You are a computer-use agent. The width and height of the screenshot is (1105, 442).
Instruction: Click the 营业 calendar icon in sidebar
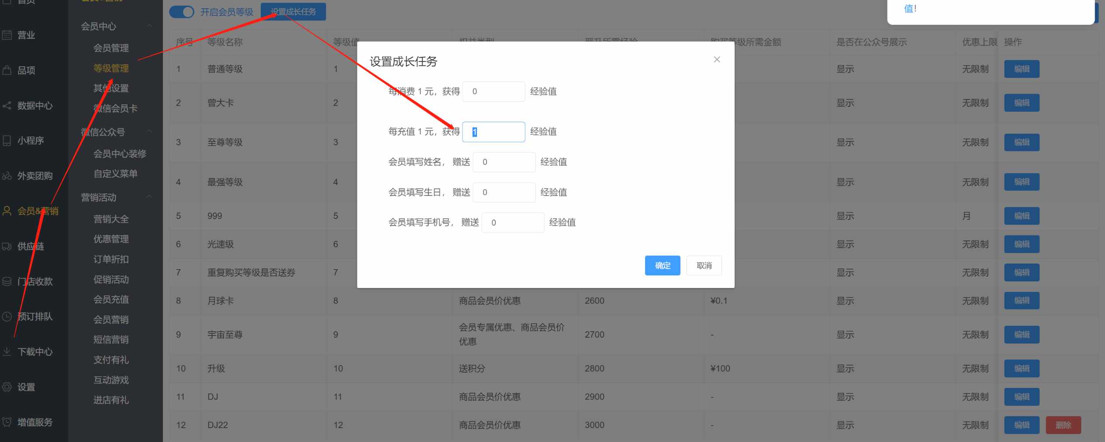(x=7, y=35)
